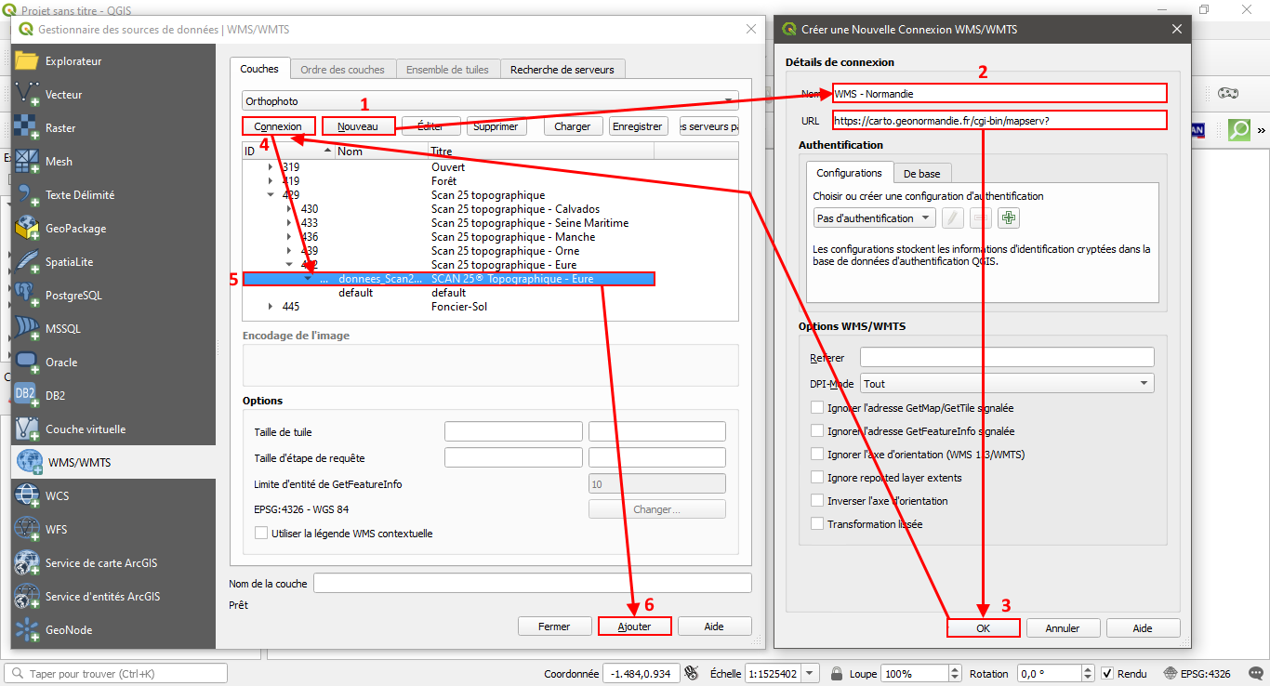The width and height of the screenshot is (1270, 686).
Task: Toggle the Rendu checkbox in status bar
Action: [1106, 674]
